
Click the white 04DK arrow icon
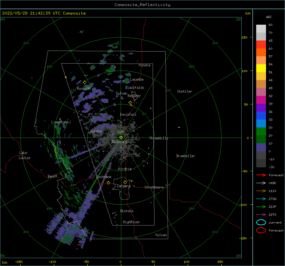point(261,183)
